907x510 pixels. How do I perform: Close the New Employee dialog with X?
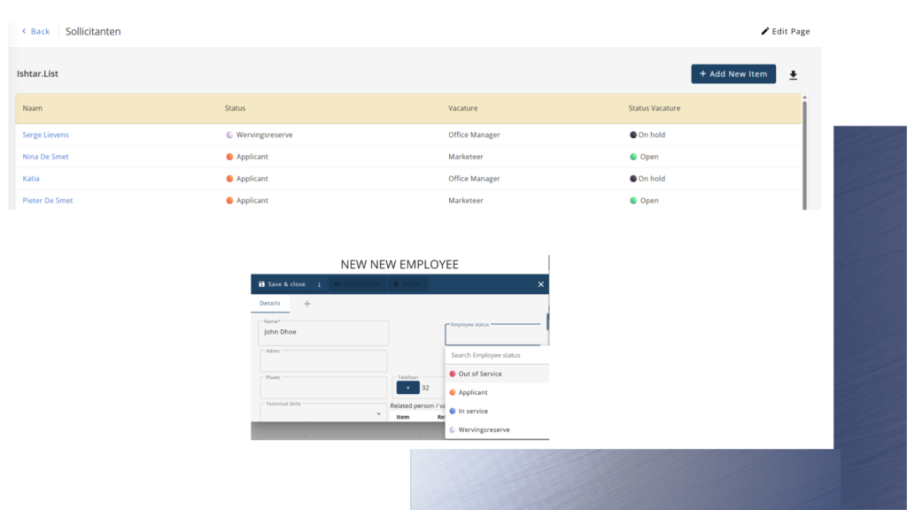(x=540, y=284)
